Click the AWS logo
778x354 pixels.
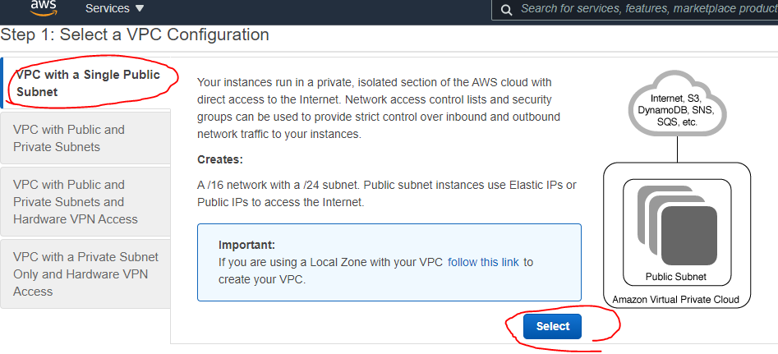44,7
